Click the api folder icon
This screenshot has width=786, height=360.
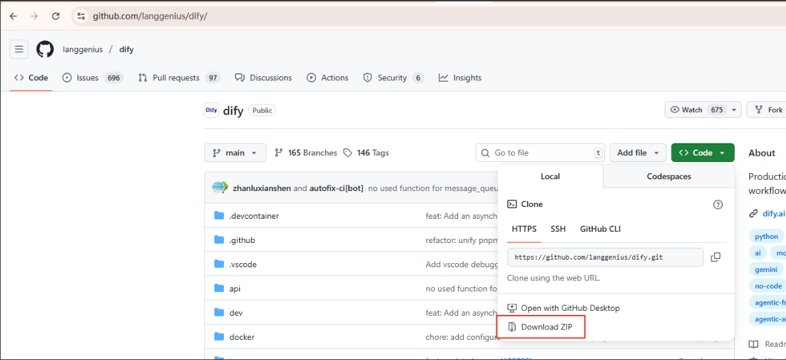[x=218, y=289]
